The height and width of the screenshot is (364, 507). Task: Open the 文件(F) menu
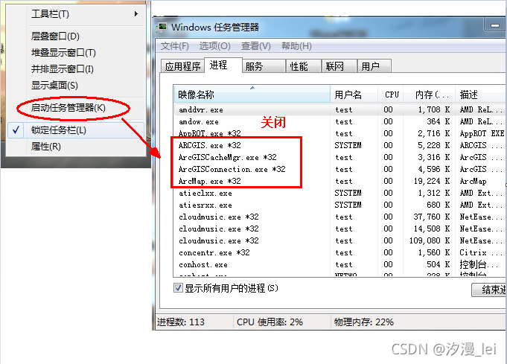click(175, 46)
